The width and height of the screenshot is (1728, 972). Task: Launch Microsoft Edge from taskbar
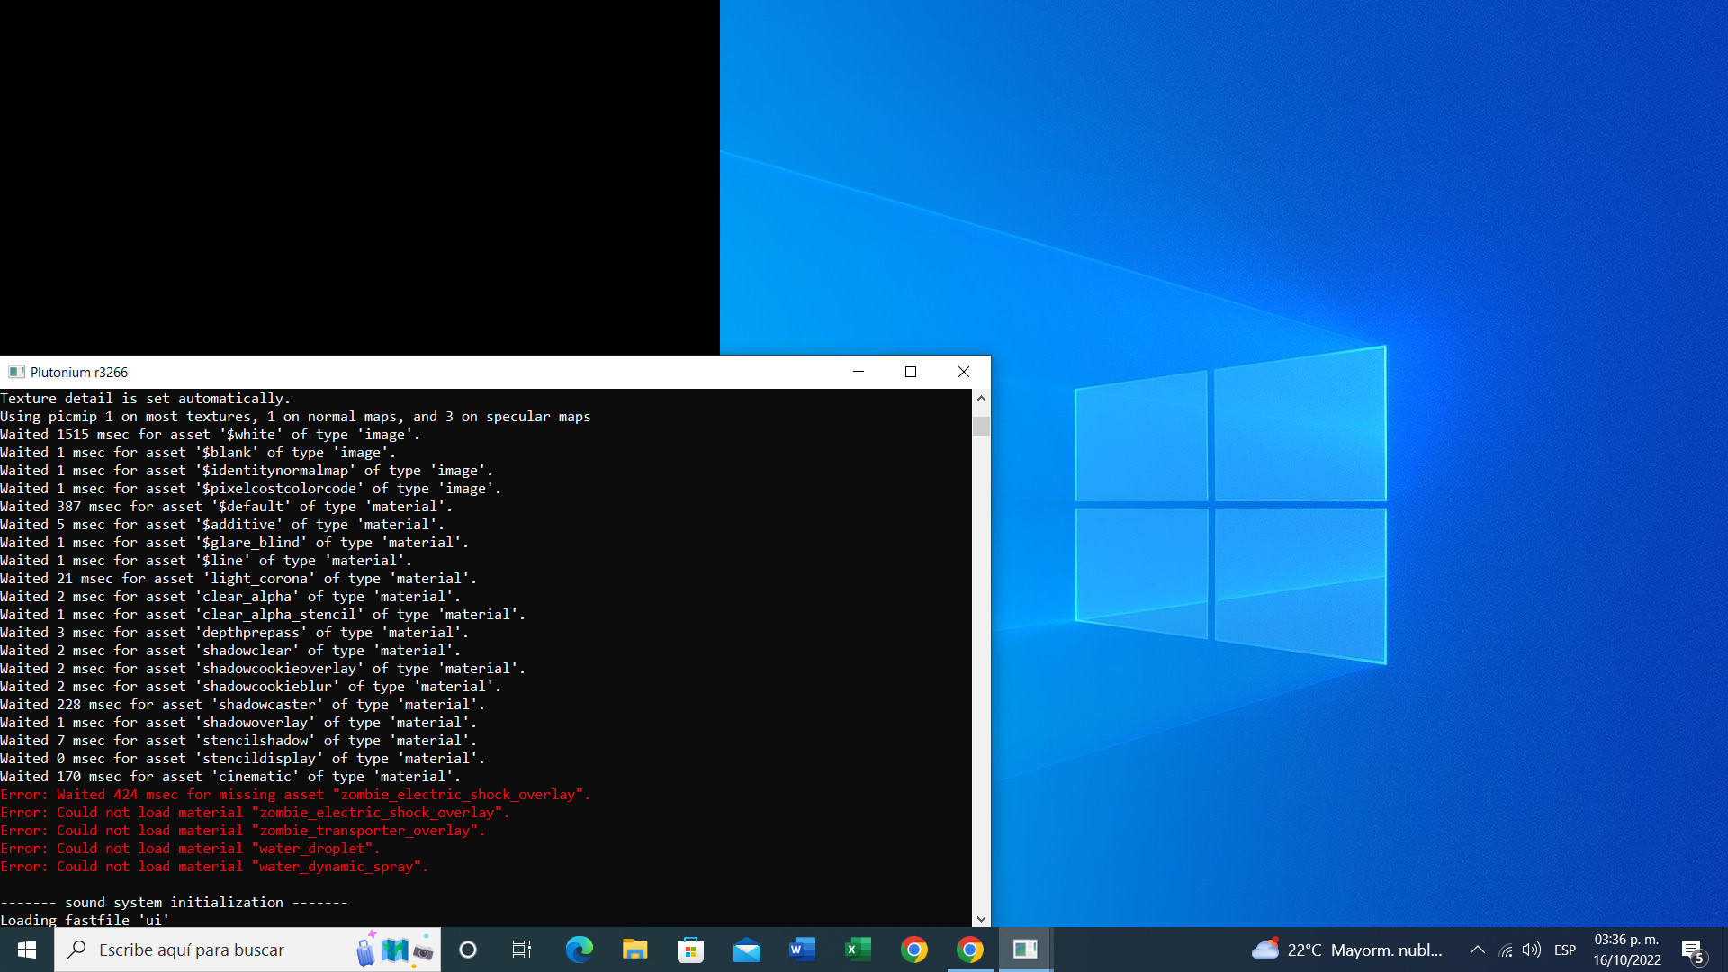coord(579,949)
